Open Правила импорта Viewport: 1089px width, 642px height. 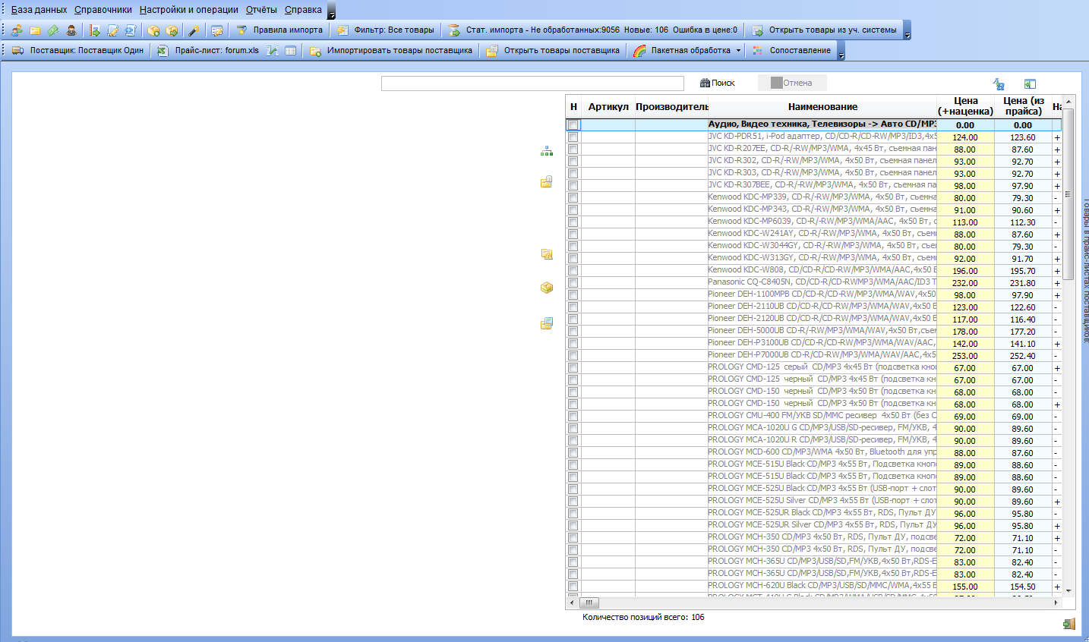[x=279, y=30]
